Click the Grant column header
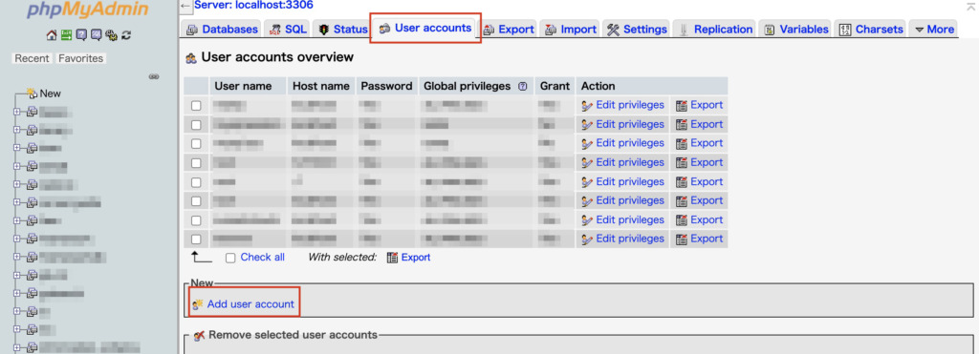Viewport: 979px width, 354px height. tap(555, 86)
